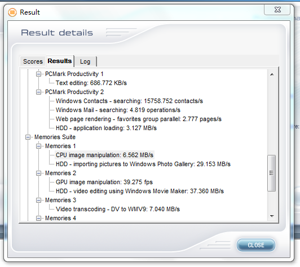This screenshot has height=267, width=300.
Task: Select CPU image manipulation: 6.562 MB/s
Action: [104, 155]
